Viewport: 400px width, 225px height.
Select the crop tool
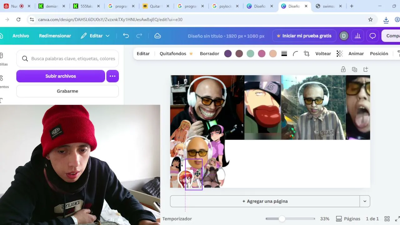pyautogui.click(x=307, y=54)
